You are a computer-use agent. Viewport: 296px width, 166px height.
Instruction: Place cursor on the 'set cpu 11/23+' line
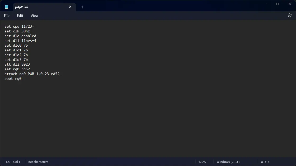click(x=19, y=27)
